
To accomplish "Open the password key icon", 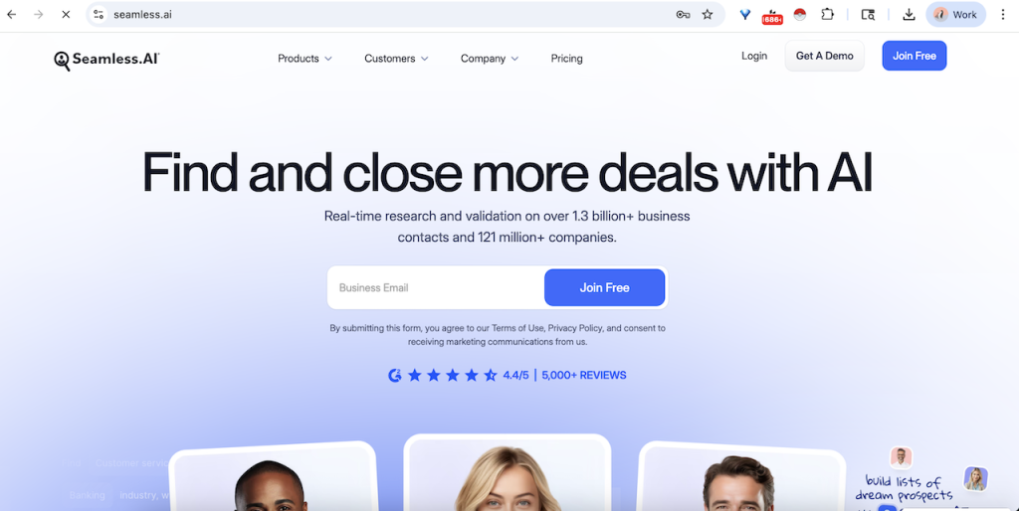I will pos(683,14).
